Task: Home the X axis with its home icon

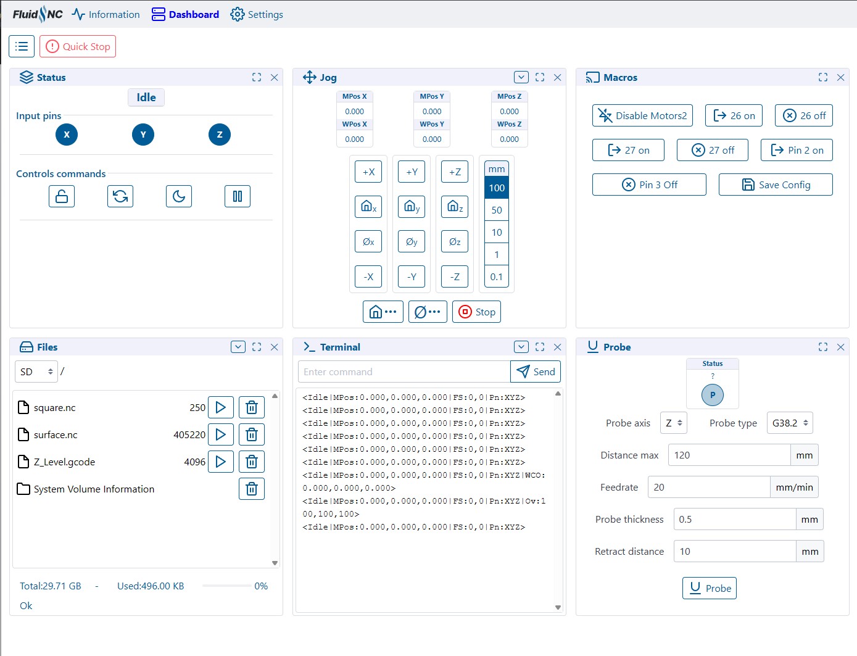Action: tap(368, 207)
